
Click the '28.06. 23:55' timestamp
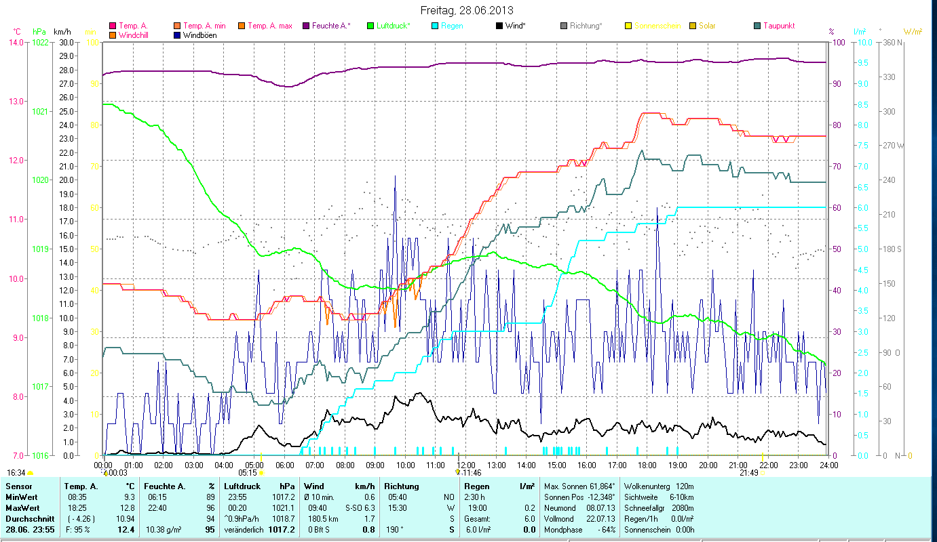(31, 530)
